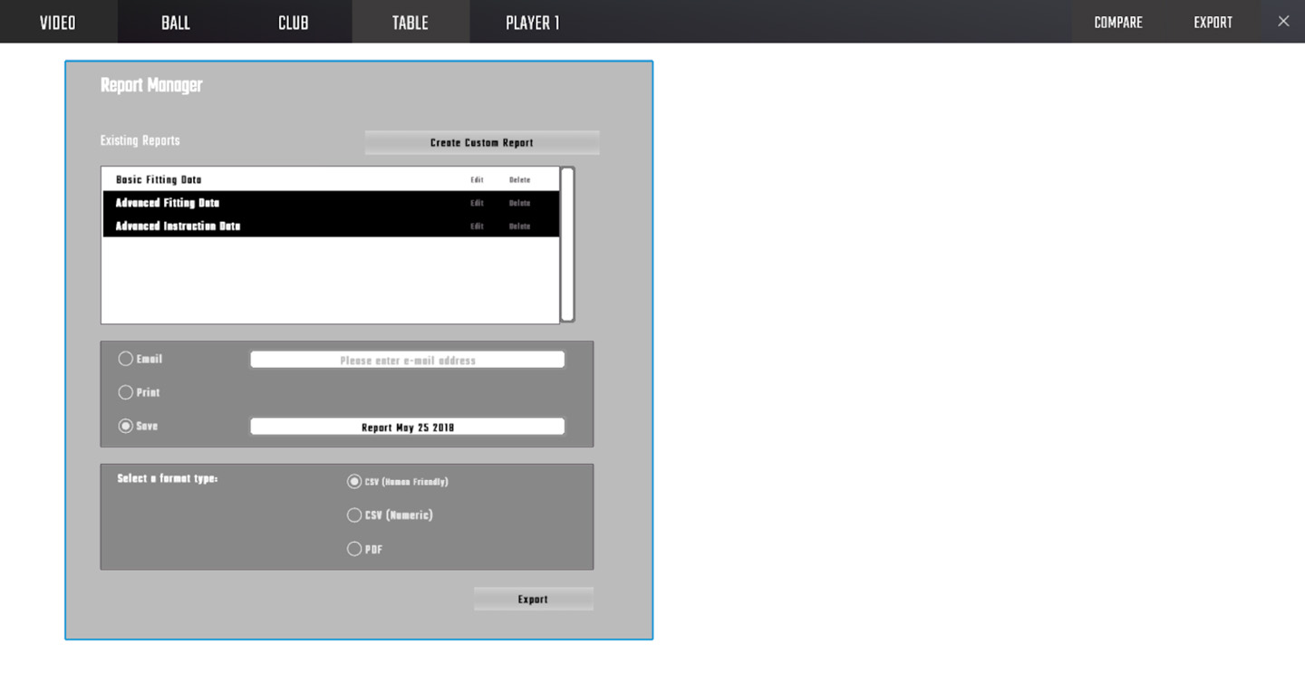Edit the Basic Fitting Data report
The width and height of the screenshot is (1305, 673).
coord(477,179)
